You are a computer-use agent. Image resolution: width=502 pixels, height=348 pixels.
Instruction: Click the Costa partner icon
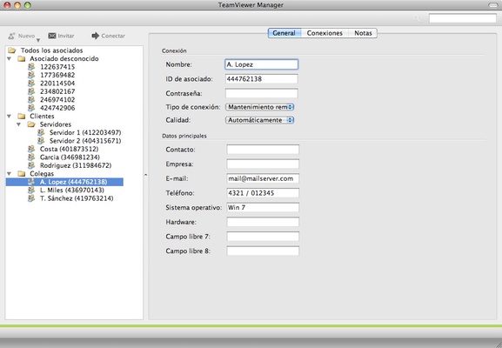[x=31, y=149]
